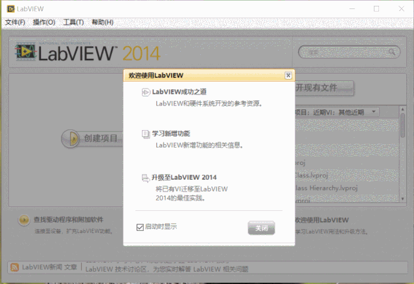Viewport: 414px width, 284px height.
Task: Minimize the LabVIEW window
Action: click(352, 8)
